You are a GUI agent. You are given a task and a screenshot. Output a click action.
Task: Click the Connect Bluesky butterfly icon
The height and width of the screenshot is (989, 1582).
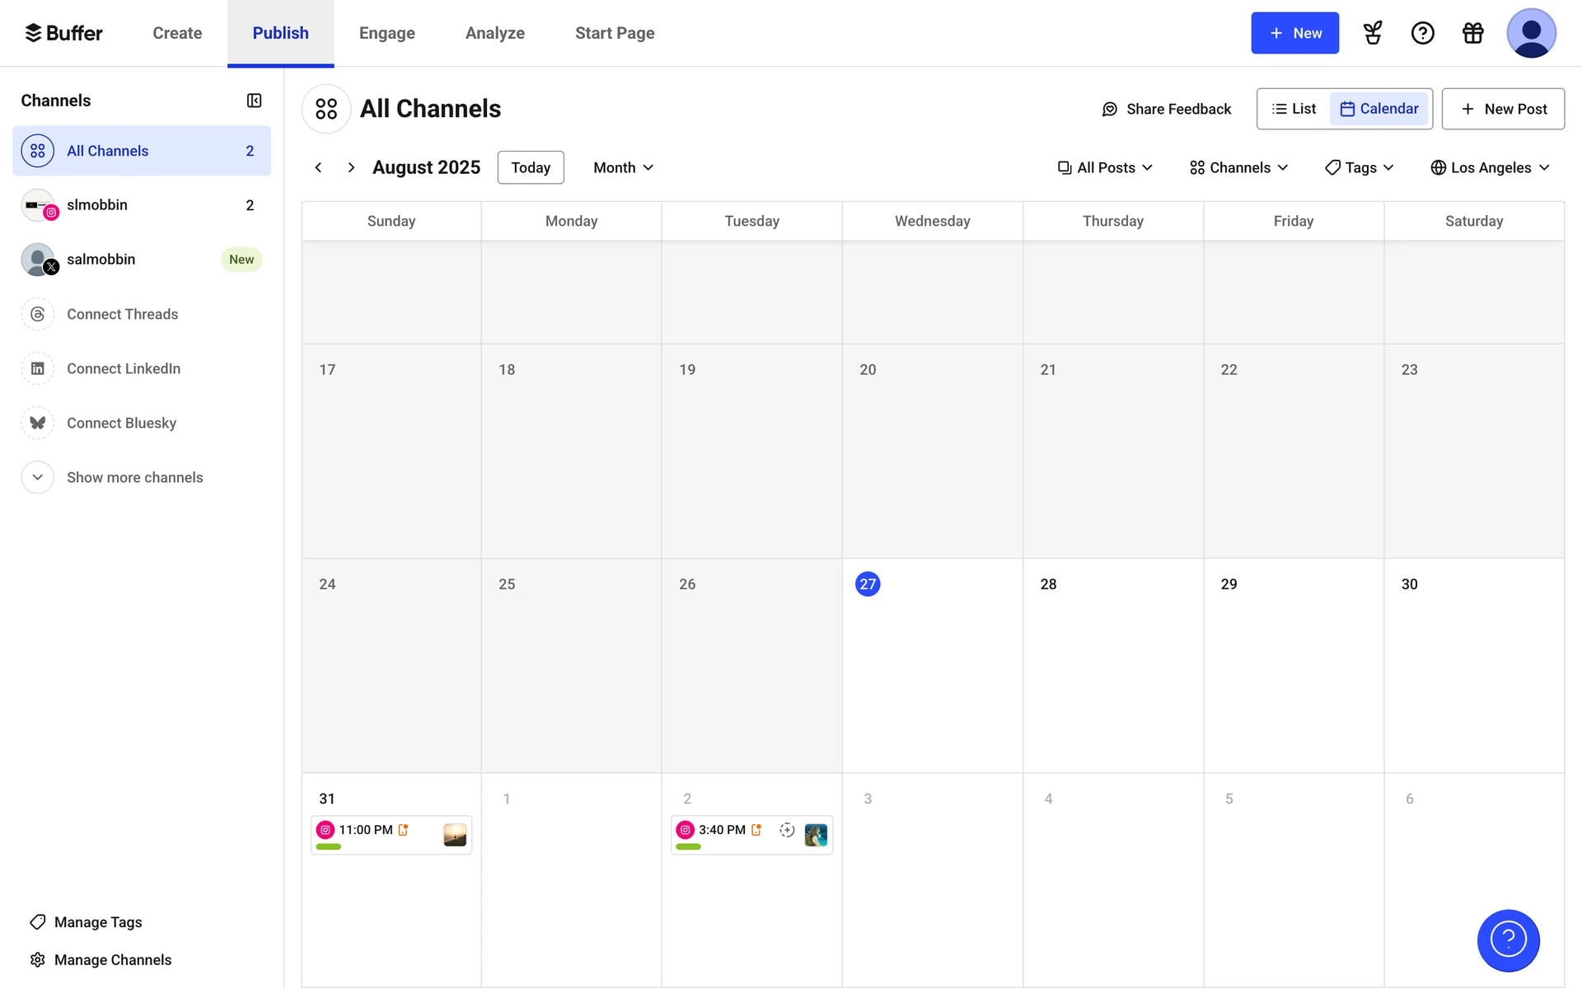(38, 423)
